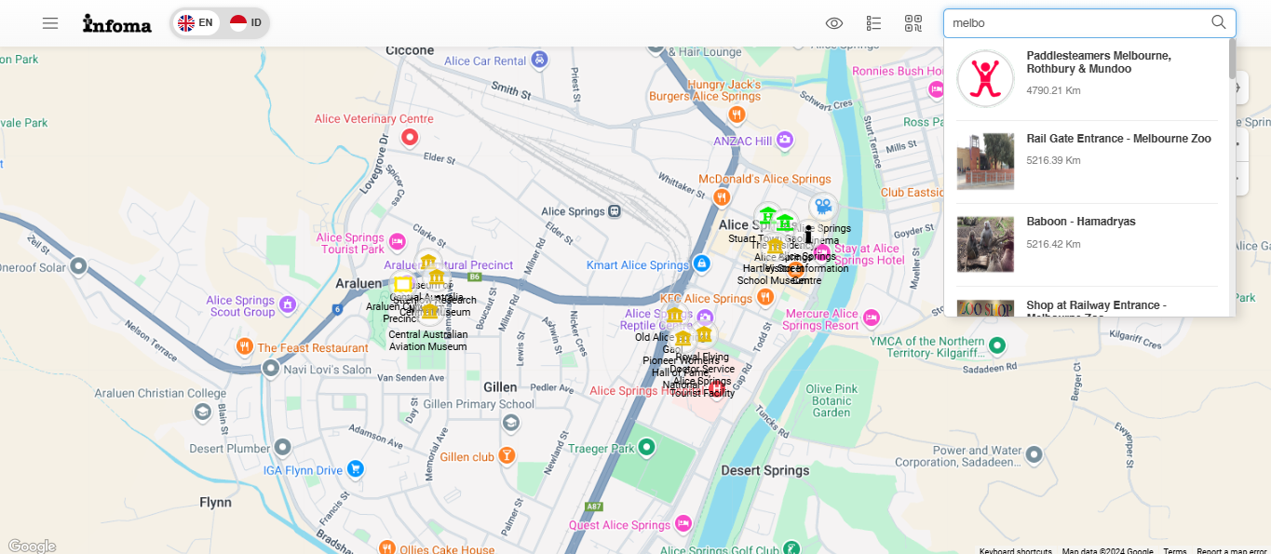Click the IGA Flynn Drive shopping cart icon
Viewport: 1271px width, 554px height.
tap(355, 469)
